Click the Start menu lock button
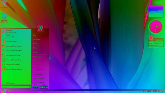The height and width of the screenshot is (93, 165). (x=43, y=87)
